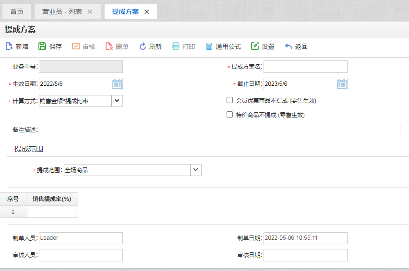Click the 业务单号 field

click(81, 67)
